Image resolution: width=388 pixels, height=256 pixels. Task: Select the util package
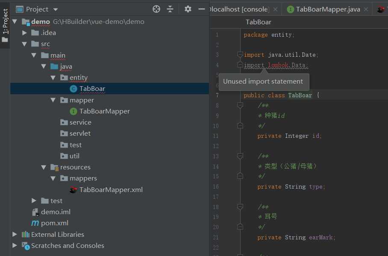(74, 156)
